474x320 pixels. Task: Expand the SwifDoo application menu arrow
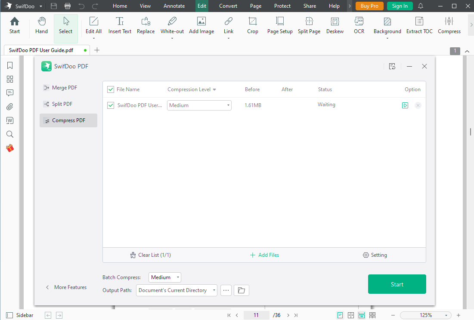coord(40,6)
